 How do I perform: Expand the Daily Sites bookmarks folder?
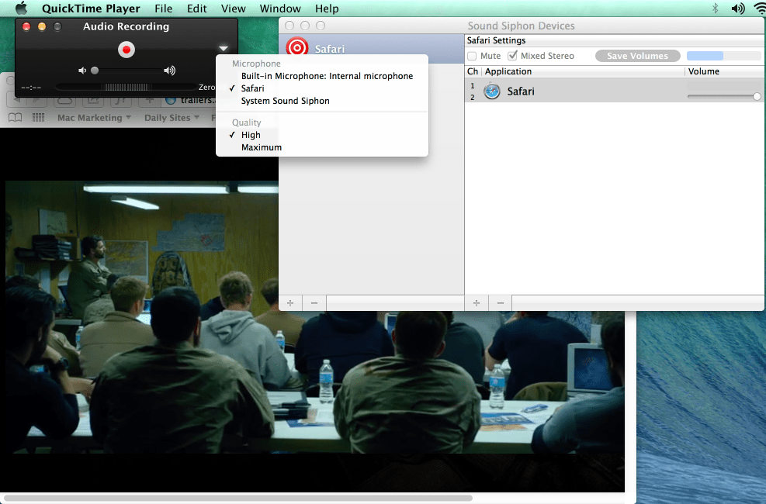click(172, 118)
